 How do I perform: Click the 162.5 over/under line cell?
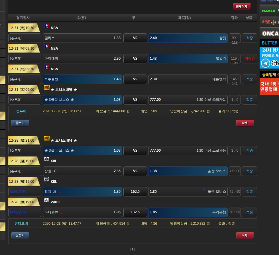135,192
